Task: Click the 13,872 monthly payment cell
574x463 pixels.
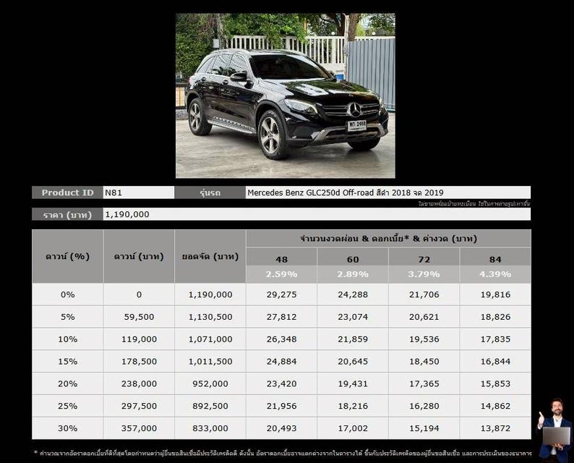Action: [495, 428]
